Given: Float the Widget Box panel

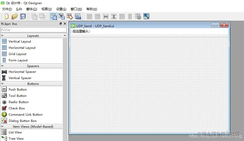Looking at the screenshot, I should [x=61, y=24].
